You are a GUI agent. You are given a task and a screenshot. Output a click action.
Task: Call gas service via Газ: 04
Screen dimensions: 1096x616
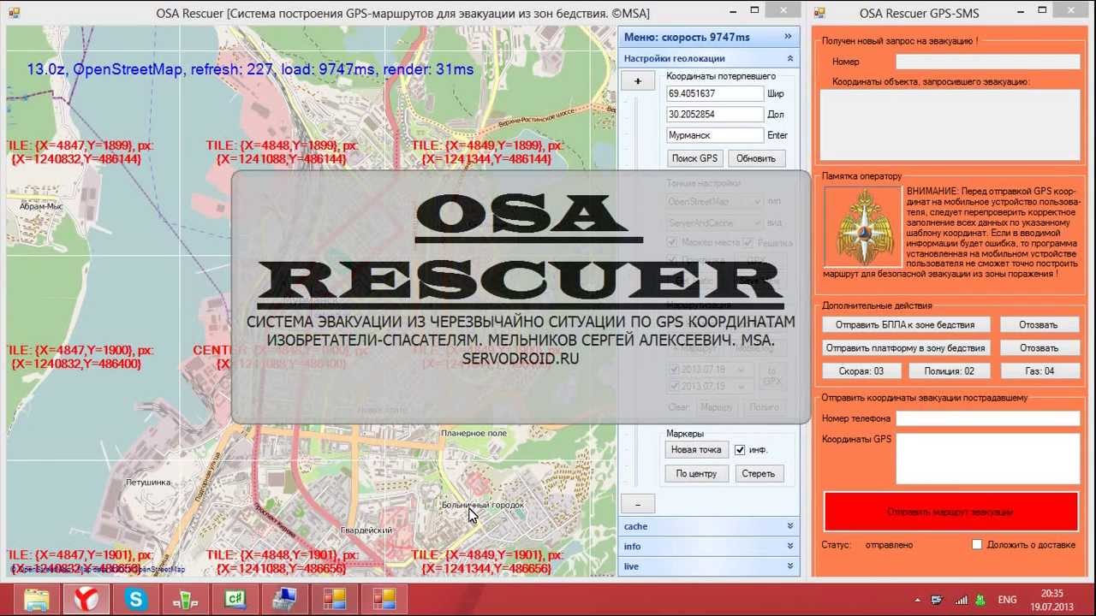(x=1039, y=370)
